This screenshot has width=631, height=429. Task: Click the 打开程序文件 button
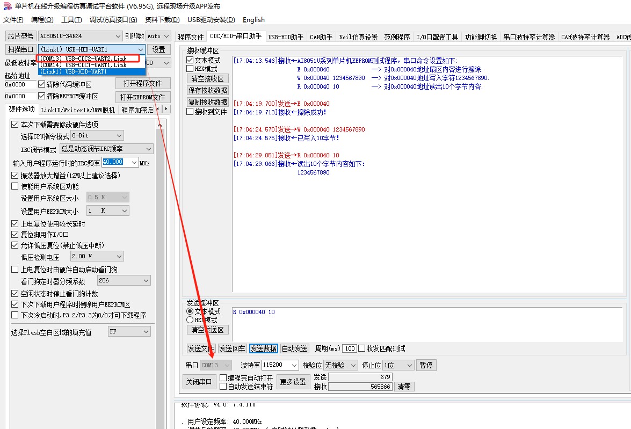click(143, 83)
